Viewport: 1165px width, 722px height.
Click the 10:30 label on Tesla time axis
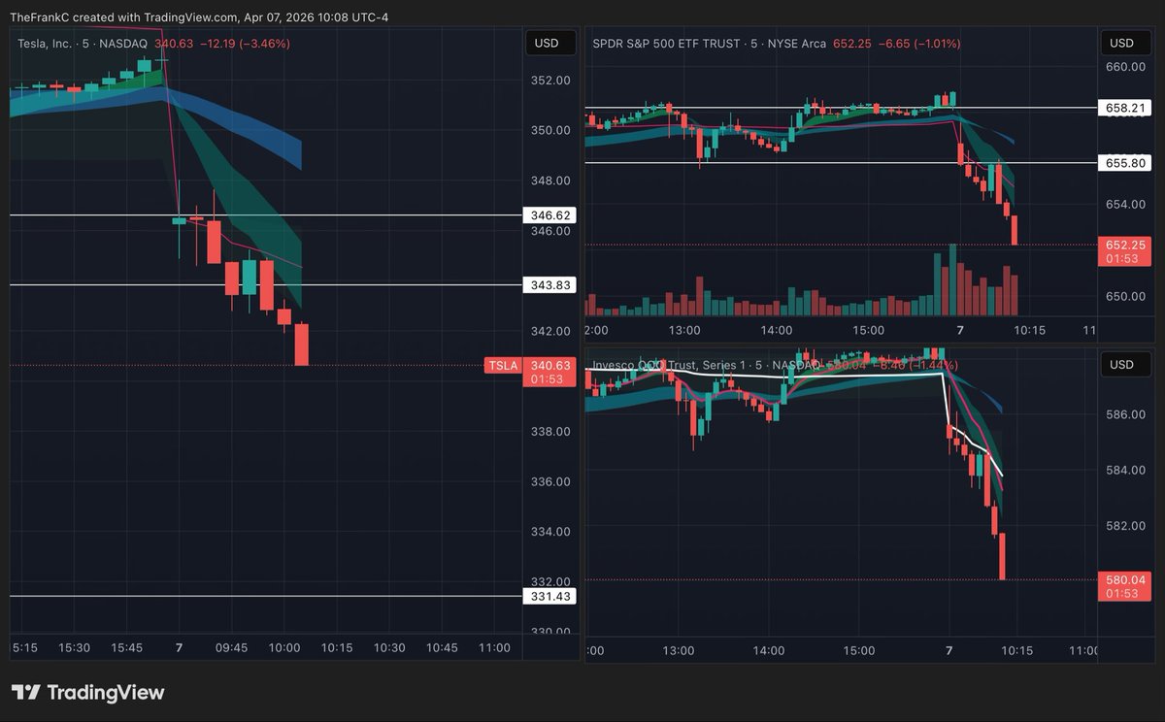389,648
